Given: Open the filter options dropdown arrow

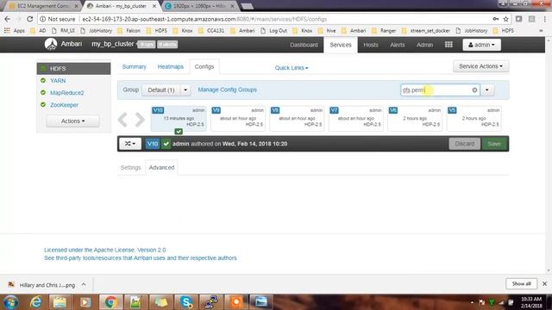Looking at the screenshot, I should [487, 90].
